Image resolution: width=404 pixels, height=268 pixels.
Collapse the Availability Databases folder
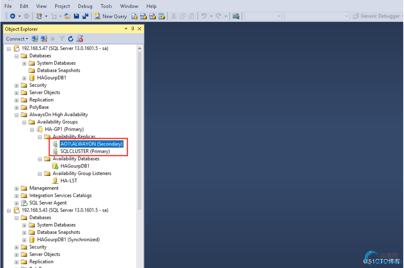point(40,160)
